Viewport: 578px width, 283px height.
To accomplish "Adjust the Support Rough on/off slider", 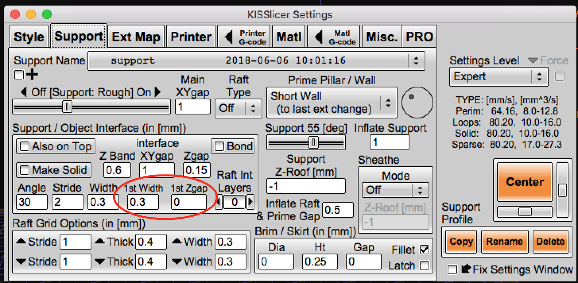I will pos(91,107).
